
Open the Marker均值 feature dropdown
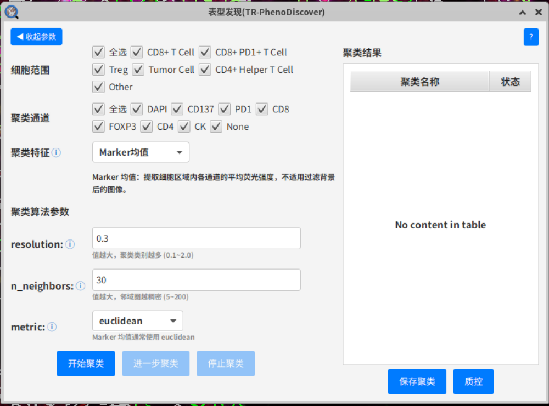tap(141, 152)
